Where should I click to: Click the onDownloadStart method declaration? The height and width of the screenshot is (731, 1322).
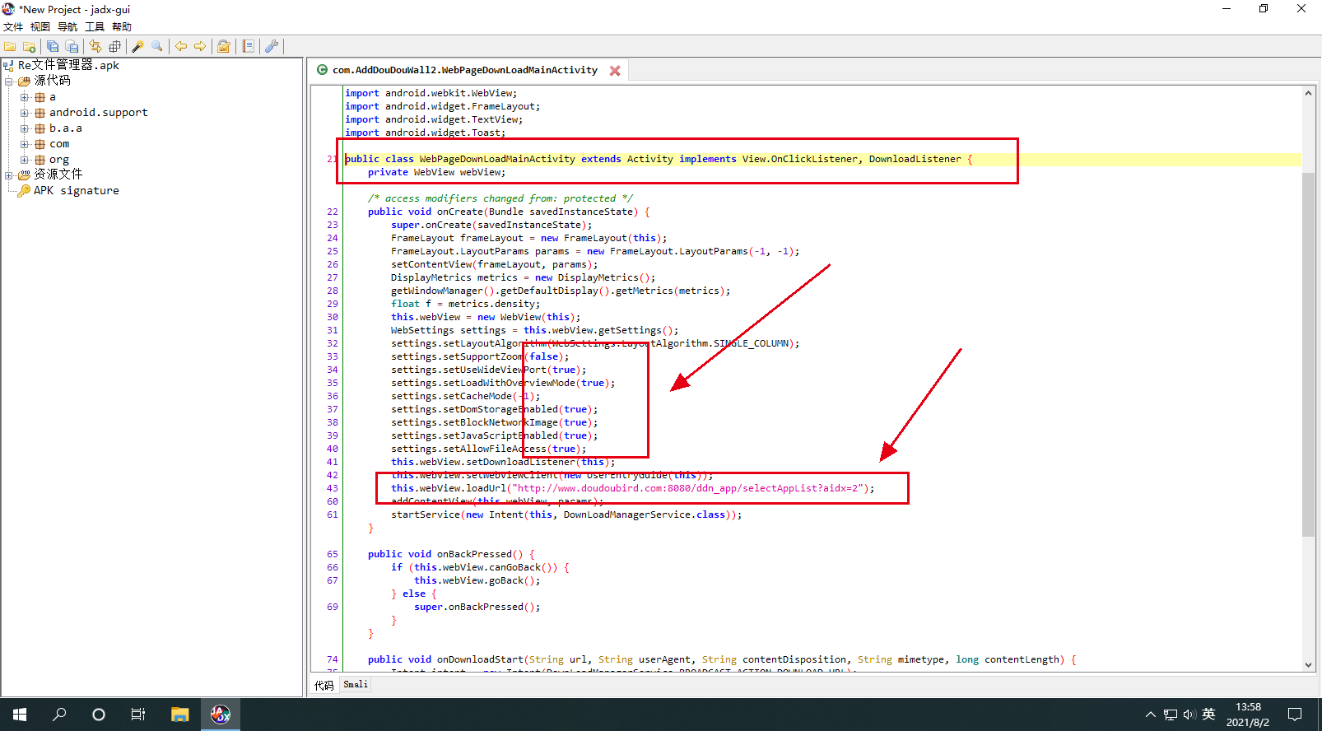pyautogui.click(x=722, y=659)
